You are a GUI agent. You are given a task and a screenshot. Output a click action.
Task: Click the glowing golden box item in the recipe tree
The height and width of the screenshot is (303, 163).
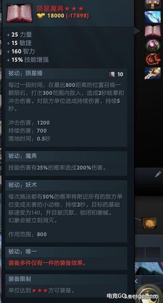(149, 223)
